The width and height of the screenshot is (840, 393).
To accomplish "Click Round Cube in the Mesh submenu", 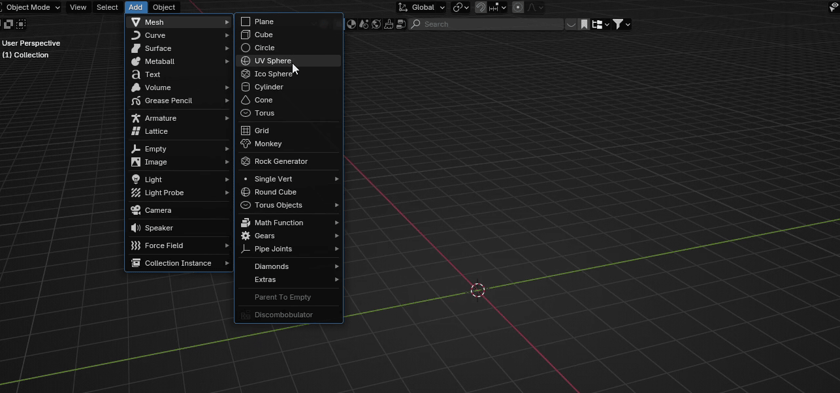I will 275,192.
